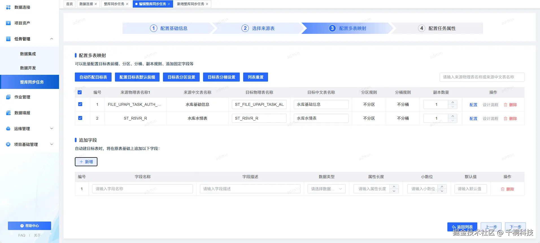Close the 编辑整库同步任务 tab
The width and height of the screenshot is (540, 243).
point(169,4)
